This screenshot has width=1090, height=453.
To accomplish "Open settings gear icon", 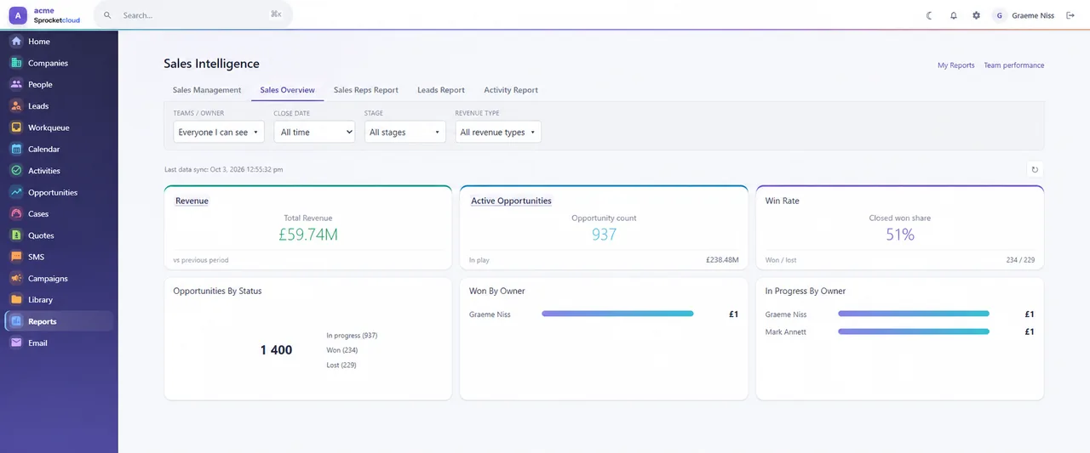I will 976,15.
